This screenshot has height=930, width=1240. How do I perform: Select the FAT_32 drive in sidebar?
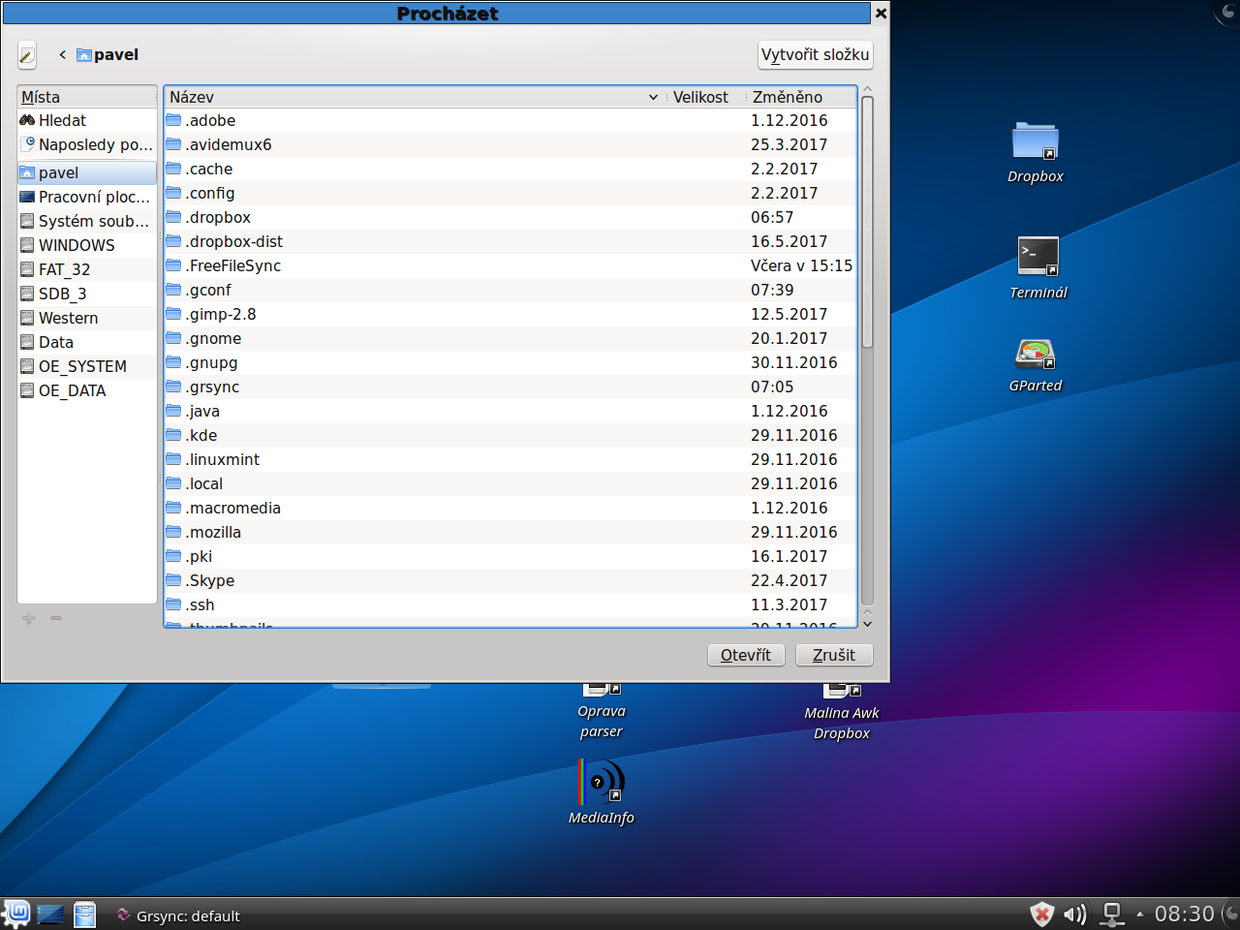coord(87,269)
